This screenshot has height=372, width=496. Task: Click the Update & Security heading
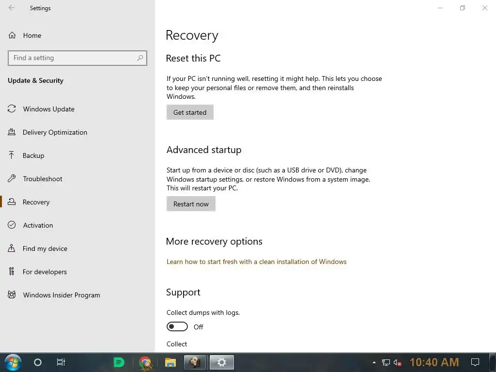[35, 80]
